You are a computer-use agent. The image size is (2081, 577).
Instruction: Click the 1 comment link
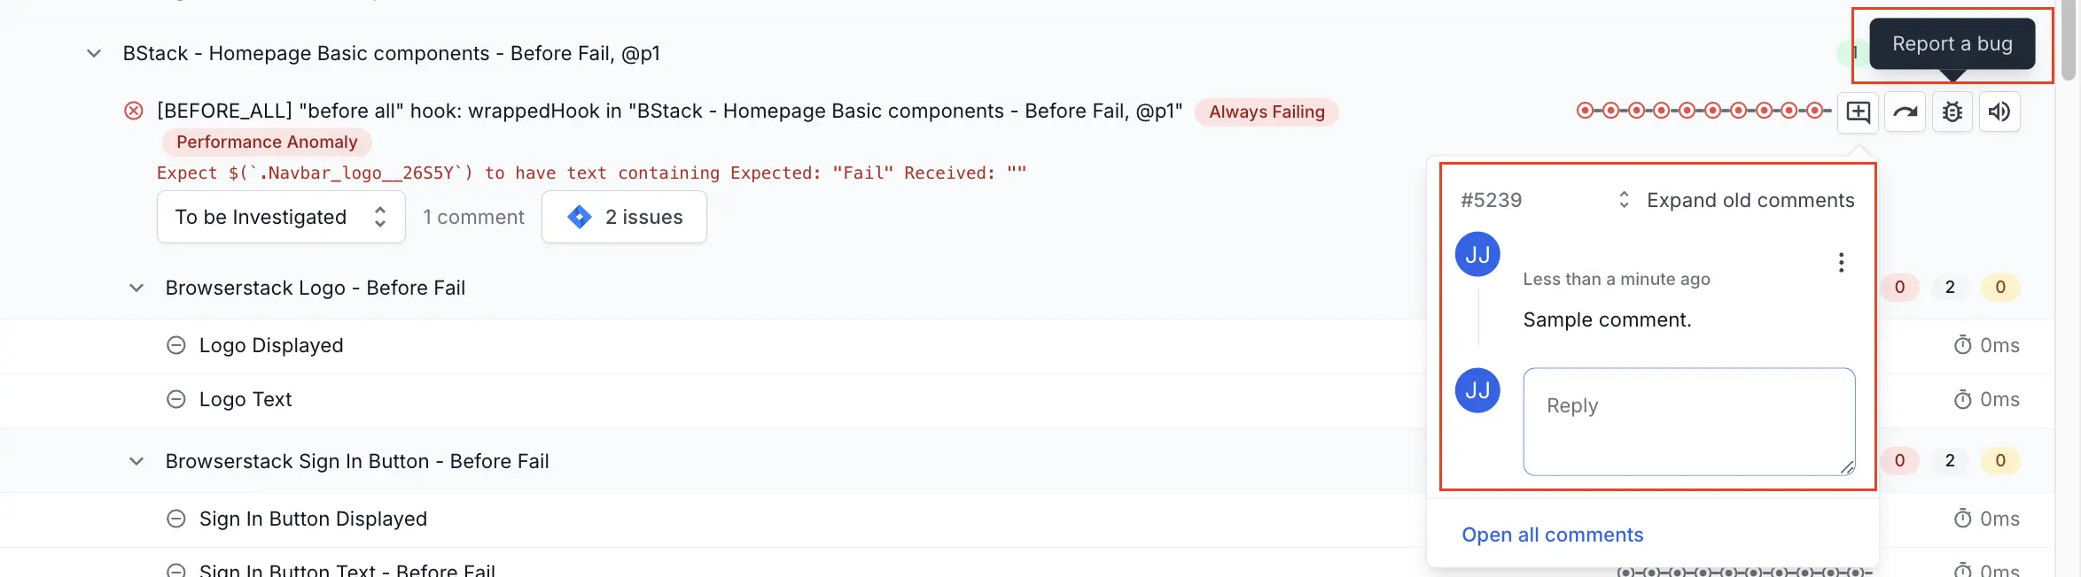pos(473,217)
